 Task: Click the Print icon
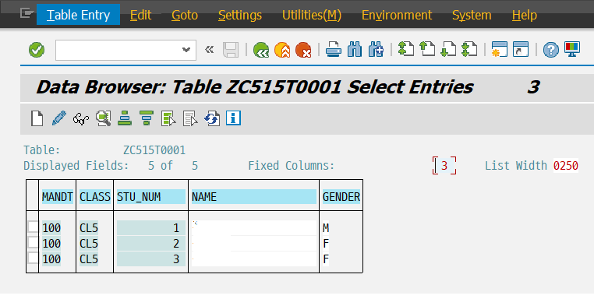[334, 50]
